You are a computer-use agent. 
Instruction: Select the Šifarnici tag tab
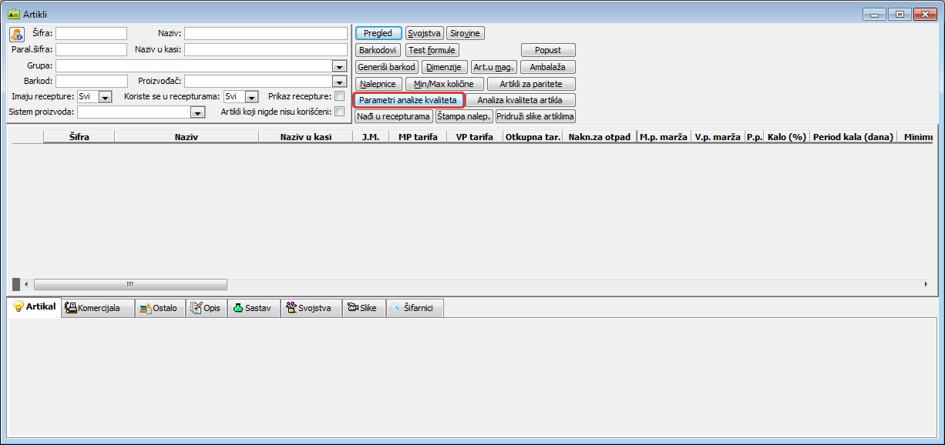[x=414, y=308]
